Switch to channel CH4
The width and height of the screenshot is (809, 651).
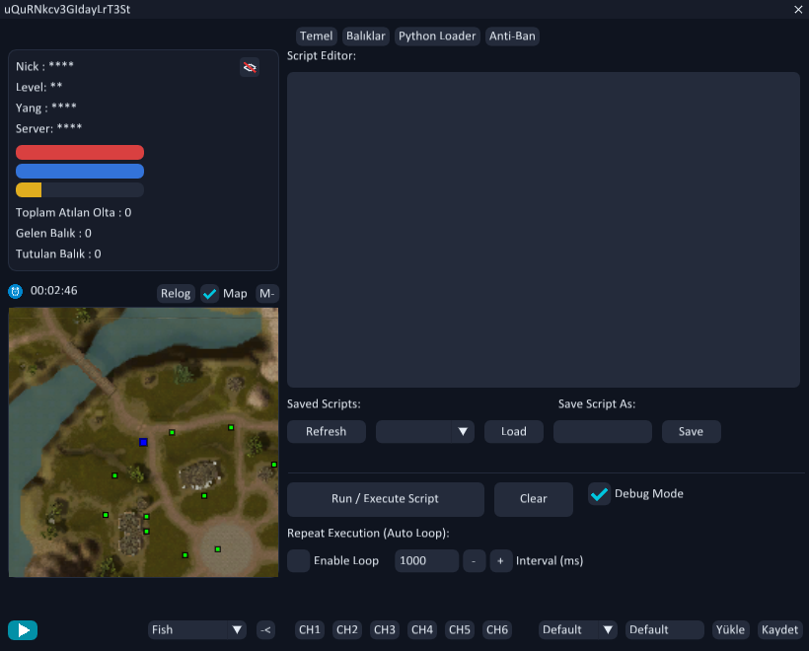(x=422, y=630)
